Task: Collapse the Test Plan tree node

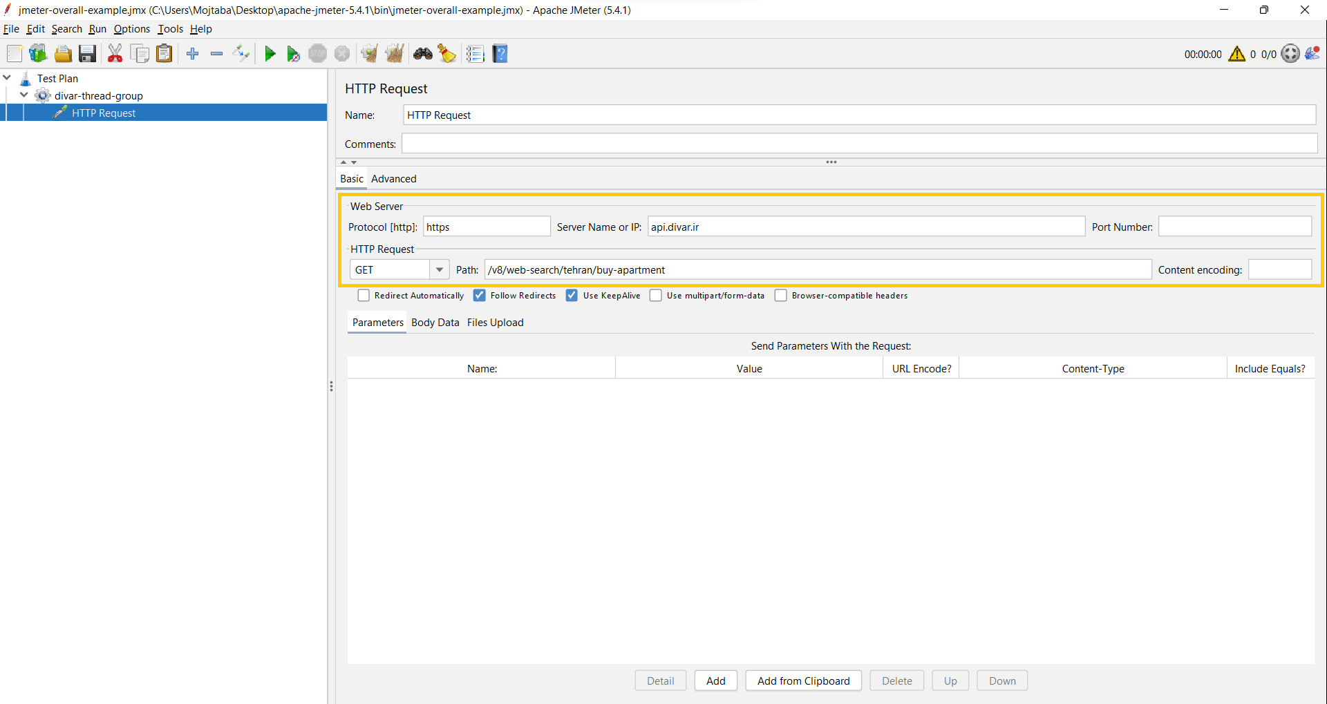Action: [x=7, y=78]
